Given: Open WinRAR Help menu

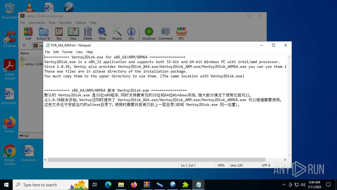Looking at the screenshot, I should click(93, 23).
